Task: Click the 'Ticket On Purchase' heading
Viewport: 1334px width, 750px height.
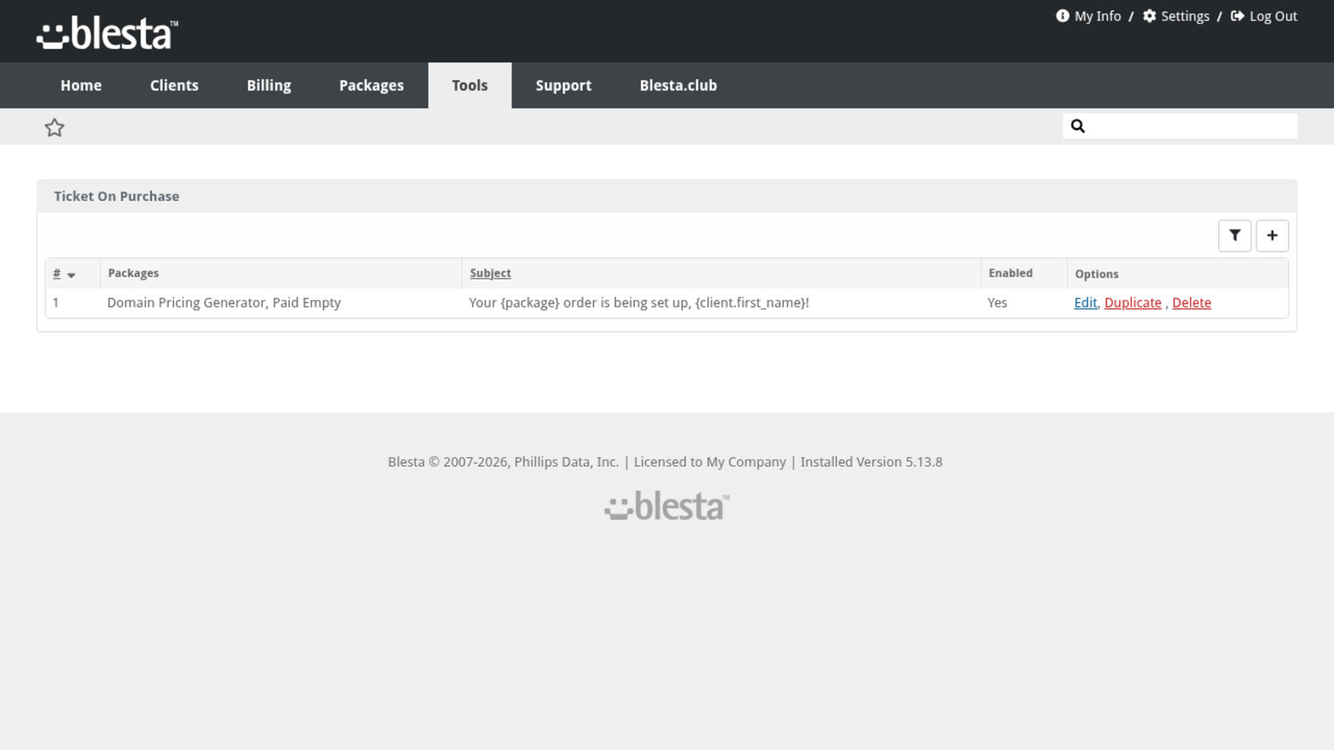Action: 117,197
